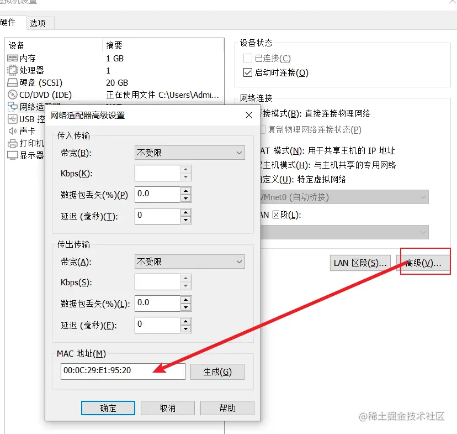Select the sound card speaker icon

point(13,131)
